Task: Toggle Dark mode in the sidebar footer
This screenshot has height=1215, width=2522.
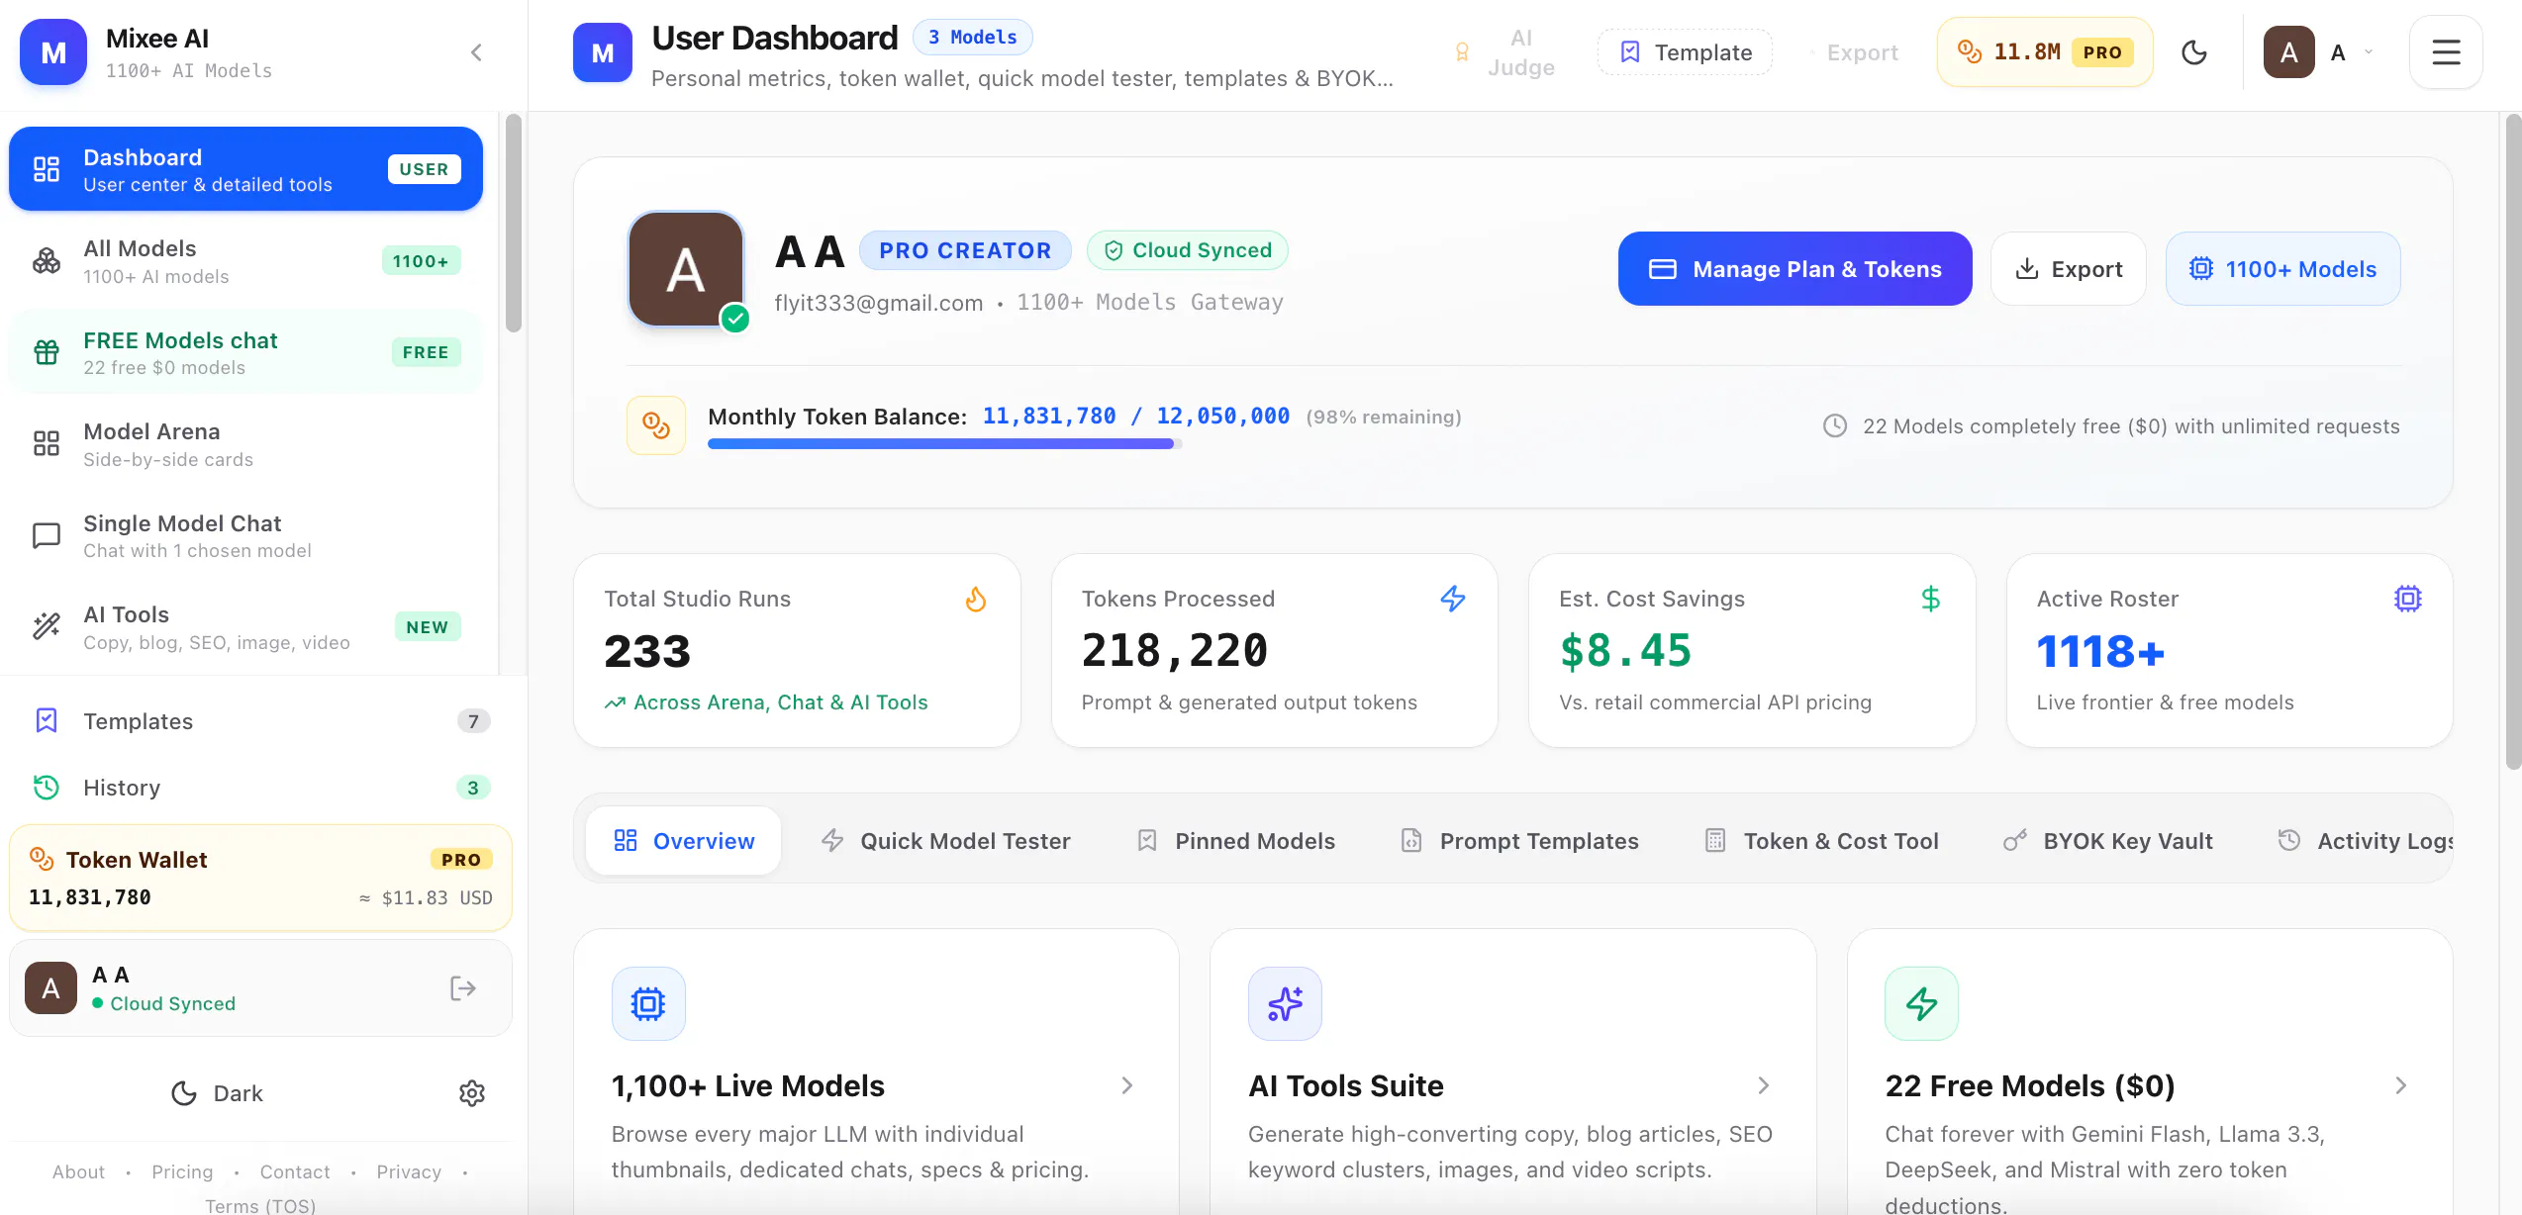Action: click(217, 1093)
